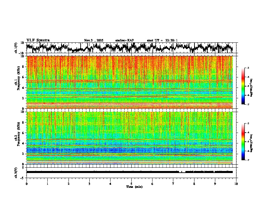Click the "station=KAP" header label

tap(125, 40)
